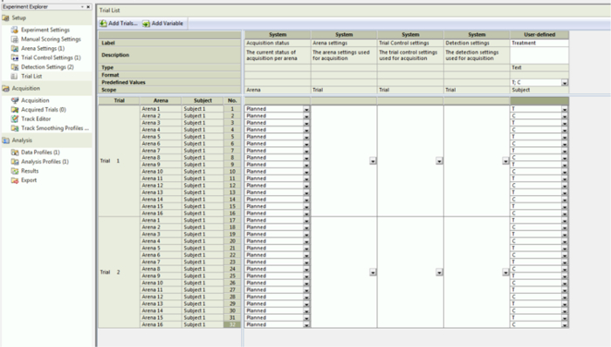Click the Analysis section header icon
611x347 pixels.
[5, 140]
